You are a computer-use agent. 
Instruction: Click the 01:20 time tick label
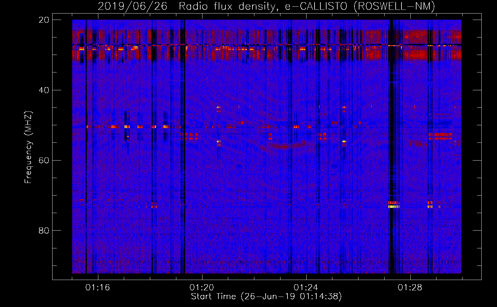click(202, 287)
